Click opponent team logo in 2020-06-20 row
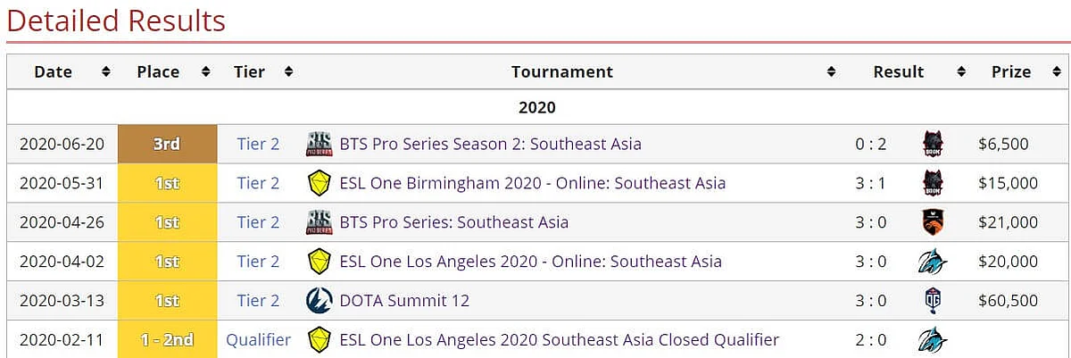Viewport: 1071px width, 358px height. pos(934,144)
